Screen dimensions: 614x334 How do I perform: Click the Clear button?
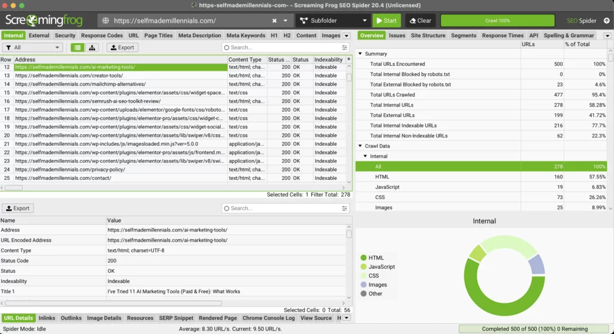point(420,20)
